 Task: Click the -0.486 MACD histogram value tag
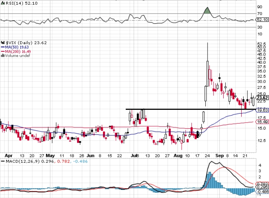click(x=262, y=192)
